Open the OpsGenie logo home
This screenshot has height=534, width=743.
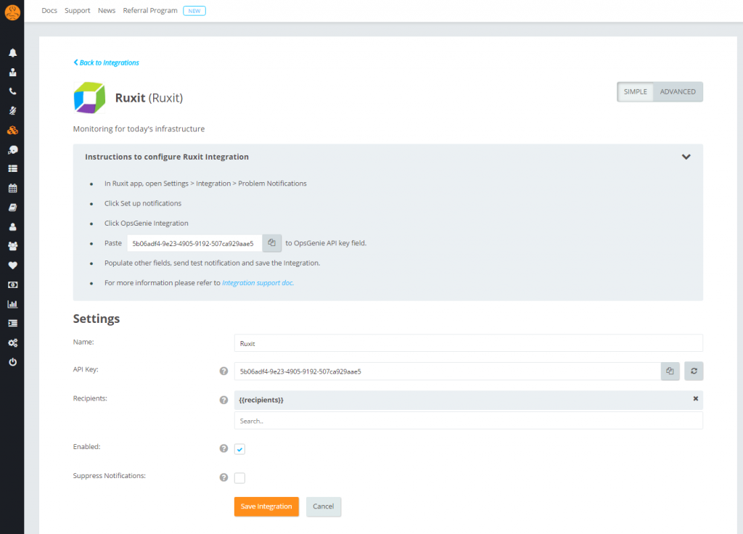(12, 12)
